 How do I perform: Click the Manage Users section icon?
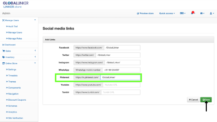pyautogui.click(x=3, y=20)
